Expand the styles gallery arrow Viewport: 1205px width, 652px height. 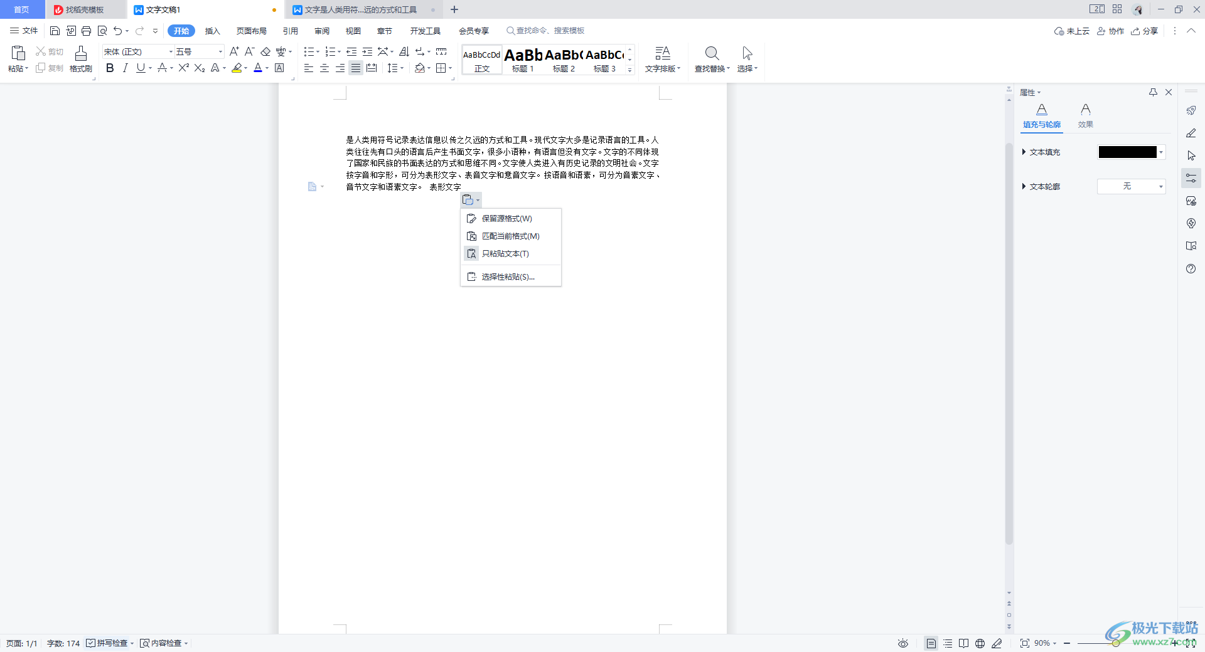pyautogui.click(x=629, y=70)
